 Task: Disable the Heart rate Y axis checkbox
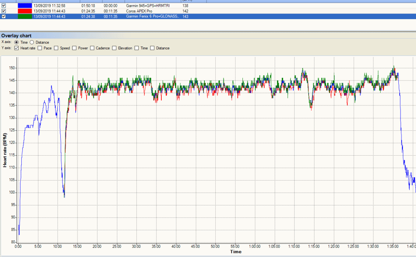(x=17, y=48)
